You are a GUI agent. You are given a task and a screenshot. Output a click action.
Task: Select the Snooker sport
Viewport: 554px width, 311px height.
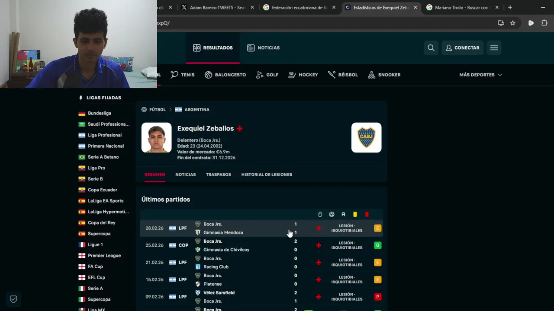coord(384,75)
